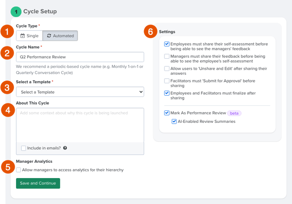
Task: Select the Automated cycle type
Action: point(60,36)
